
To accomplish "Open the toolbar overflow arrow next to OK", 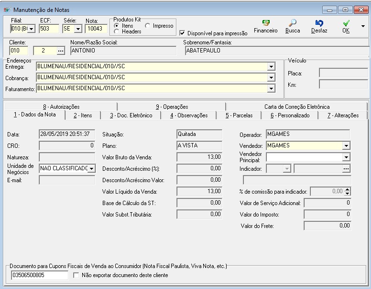I will 363,26.
